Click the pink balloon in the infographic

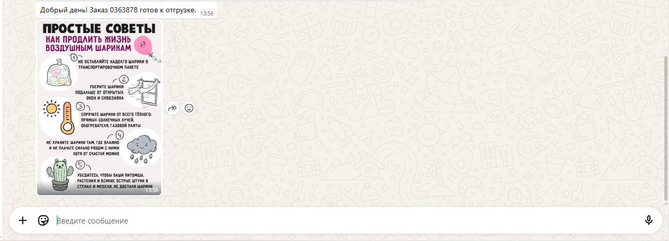pos(144,45)
